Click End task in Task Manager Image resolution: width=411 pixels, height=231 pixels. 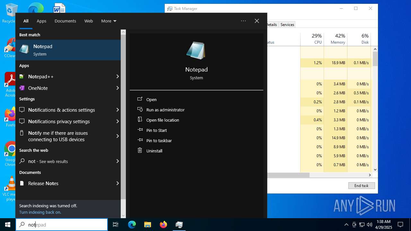click(362, 185)
